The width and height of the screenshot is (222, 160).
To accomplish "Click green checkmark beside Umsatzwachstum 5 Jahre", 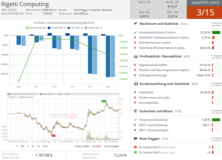I will (x=135, y=32).
